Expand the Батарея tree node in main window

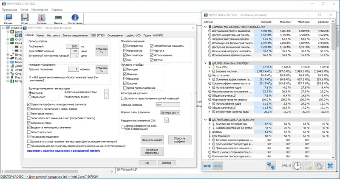[x=8, y=81]
